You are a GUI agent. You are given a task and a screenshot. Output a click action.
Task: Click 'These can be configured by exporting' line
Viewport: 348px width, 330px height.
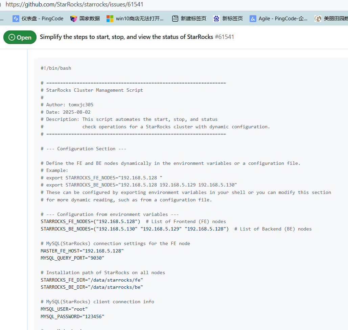(x=186, y=192)
